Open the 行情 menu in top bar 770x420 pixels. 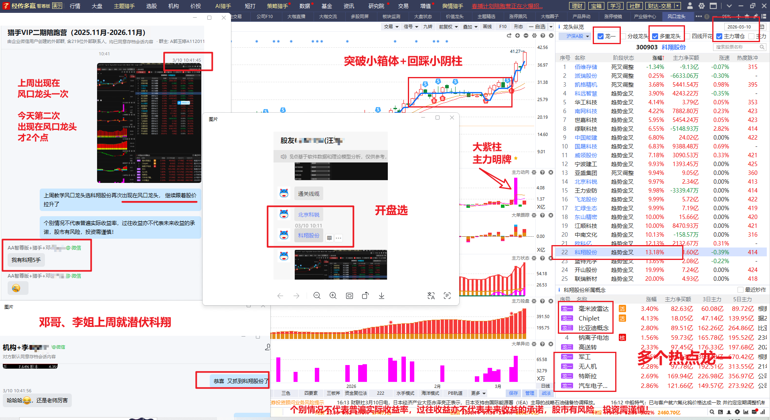tap(75, 6)
